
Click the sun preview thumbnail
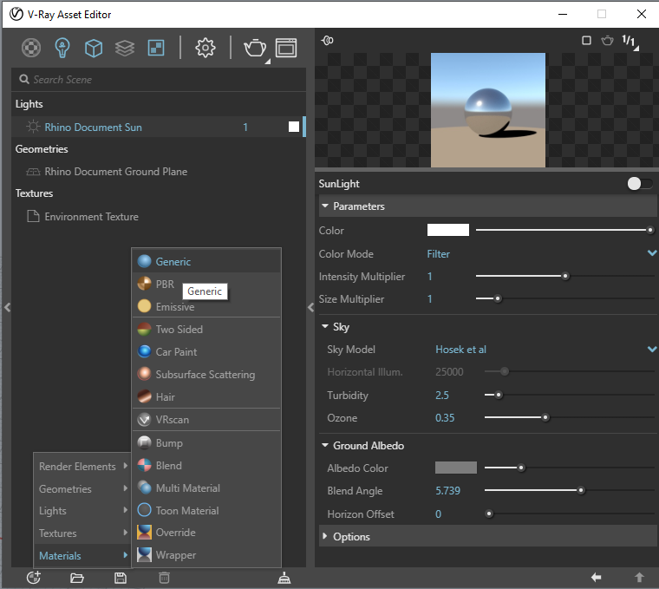point(488,110)
